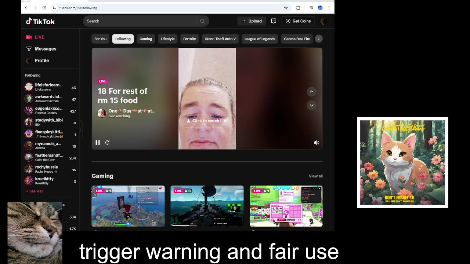470x264 pixels.
Task: Open lifeisforlearn... followed account
Action: click(x=50, y=87)
